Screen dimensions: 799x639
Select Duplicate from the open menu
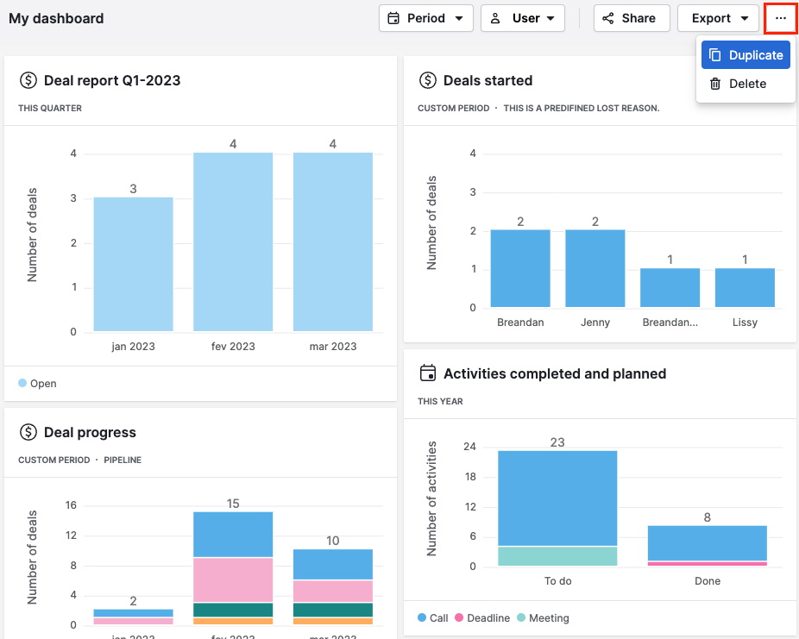pyautogui.click(x=746, y=54)
